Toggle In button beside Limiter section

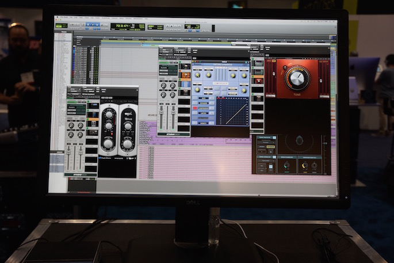[195, 113]
